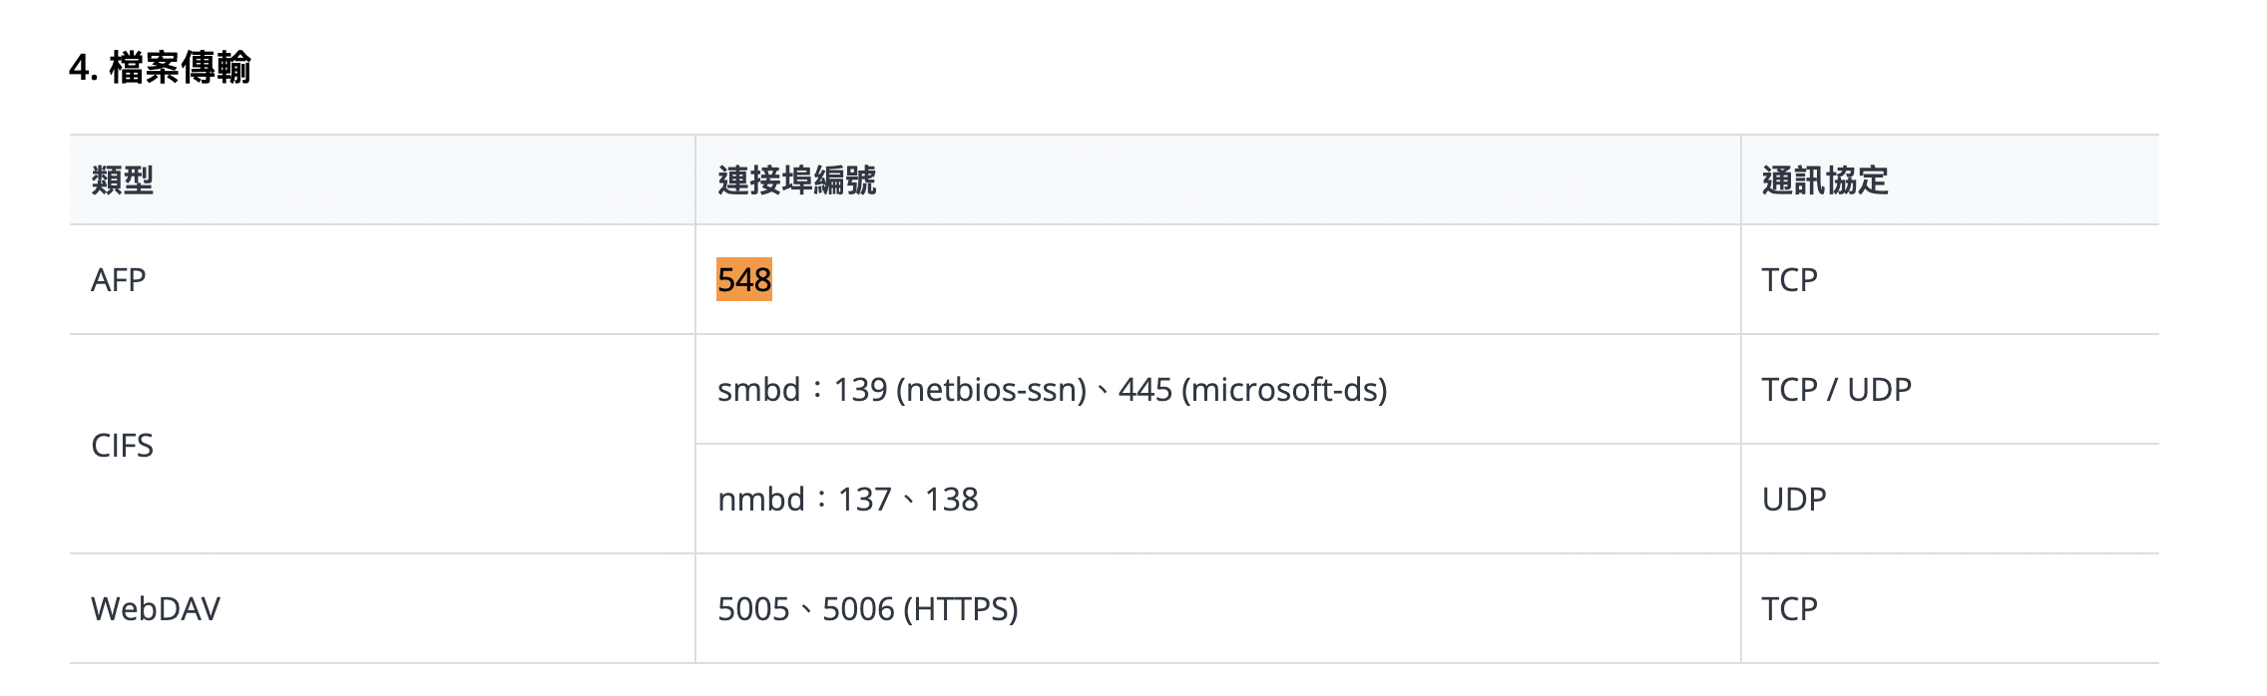
Task: Select the CIFS type cell
Action: coord(122,446)
